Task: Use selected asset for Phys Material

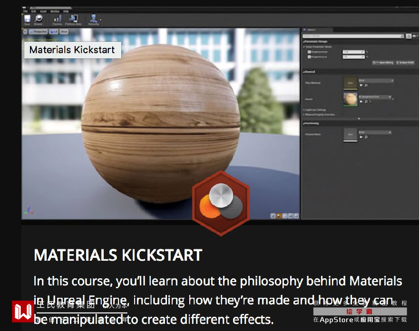Action: click(361, 85)
